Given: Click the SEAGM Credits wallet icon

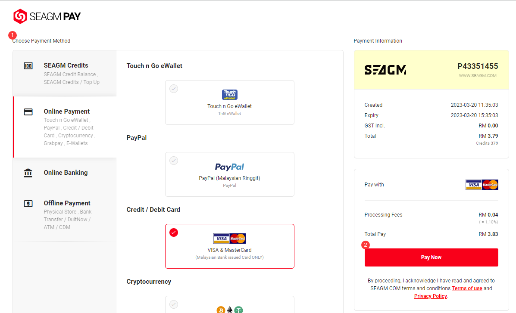Looking at the screenshot, I should tap(28, 66).
